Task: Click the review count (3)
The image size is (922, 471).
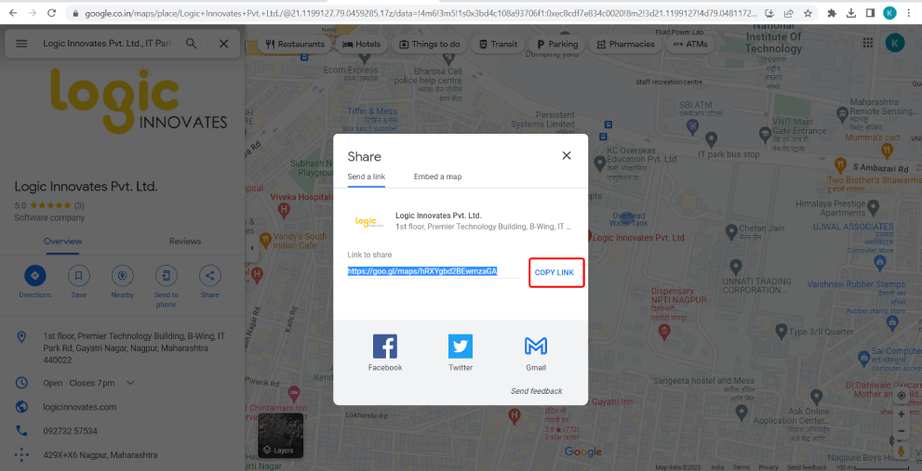Action: point(79,205)
